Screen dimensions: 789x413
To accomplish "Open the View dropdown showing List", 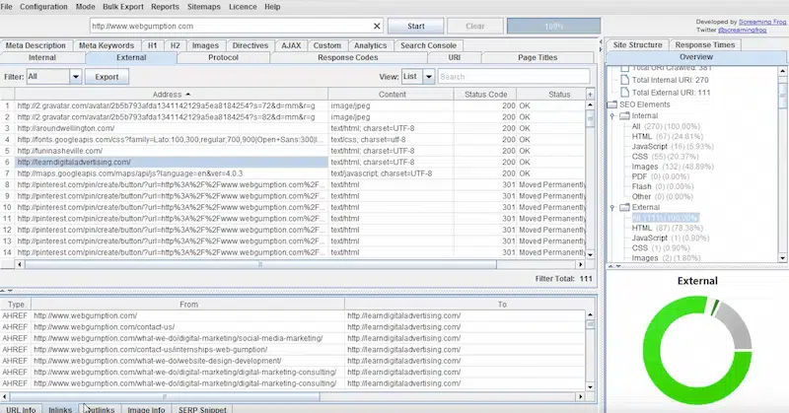I will tap(418, 76).
